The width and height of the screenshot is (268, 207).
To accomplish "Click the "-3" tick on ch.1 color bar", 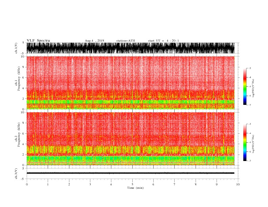I will [x=249, y=68].
